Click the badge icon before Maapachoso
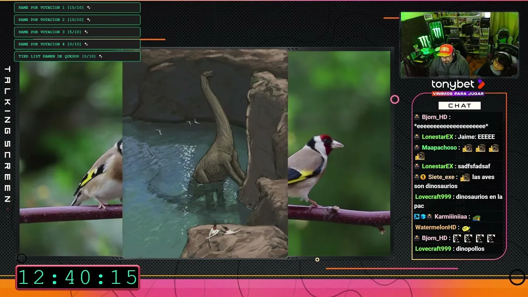This screenshot has width=528, height=297. click(x=417, y=148)
